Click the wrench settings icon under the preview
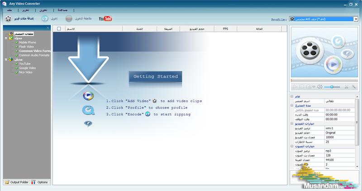 (x=353, y=87)
